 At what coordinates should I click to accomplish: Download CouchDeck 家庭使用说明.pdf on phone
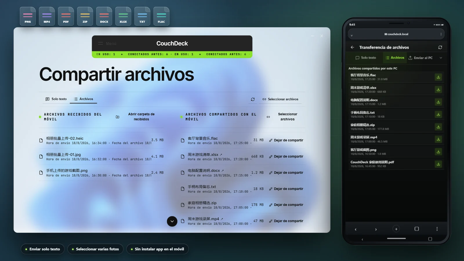[438, 164]
